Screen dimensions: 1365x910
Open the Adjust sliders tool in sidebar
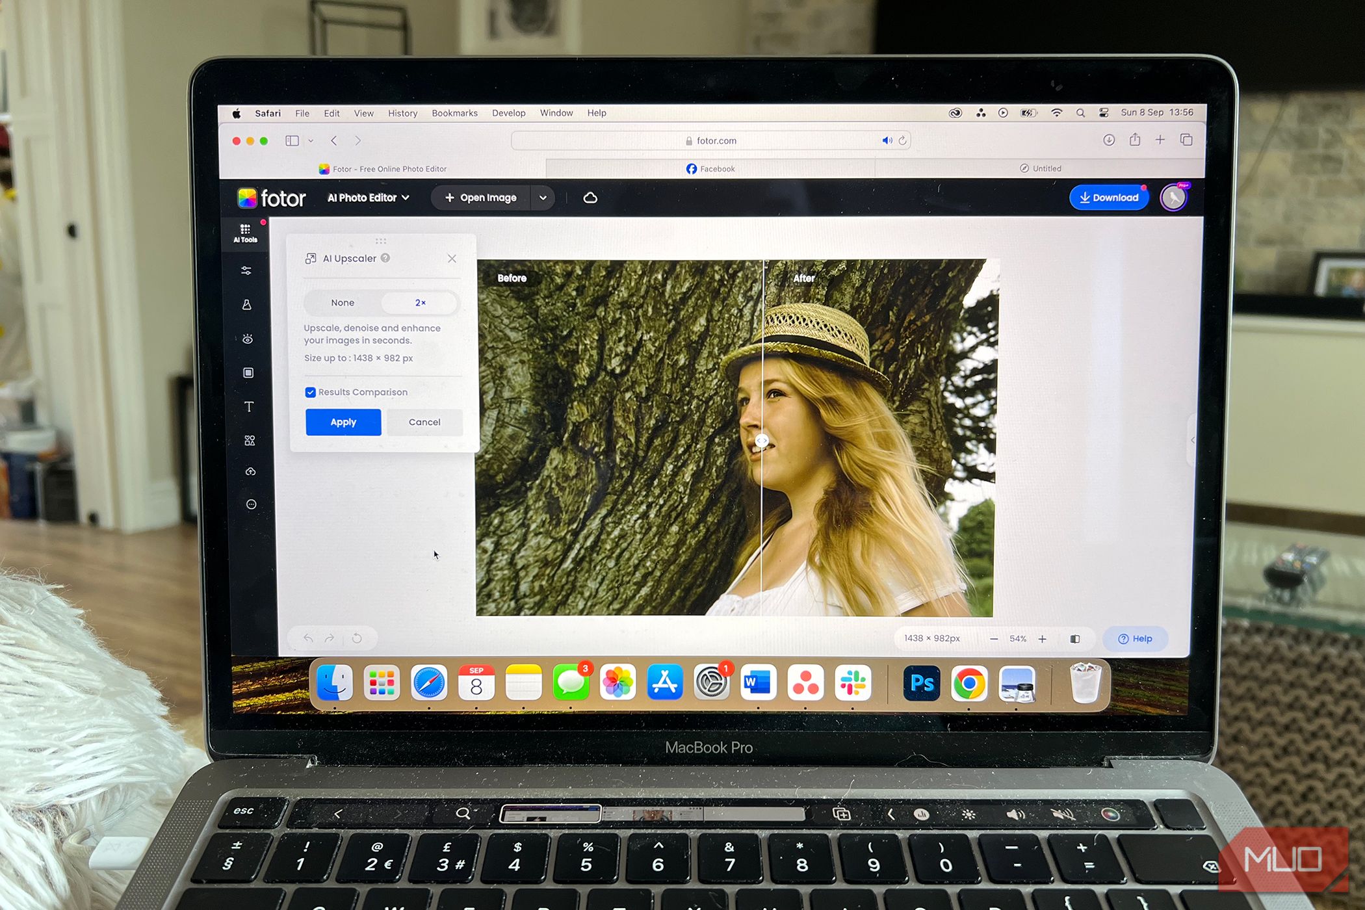[246, 270]
